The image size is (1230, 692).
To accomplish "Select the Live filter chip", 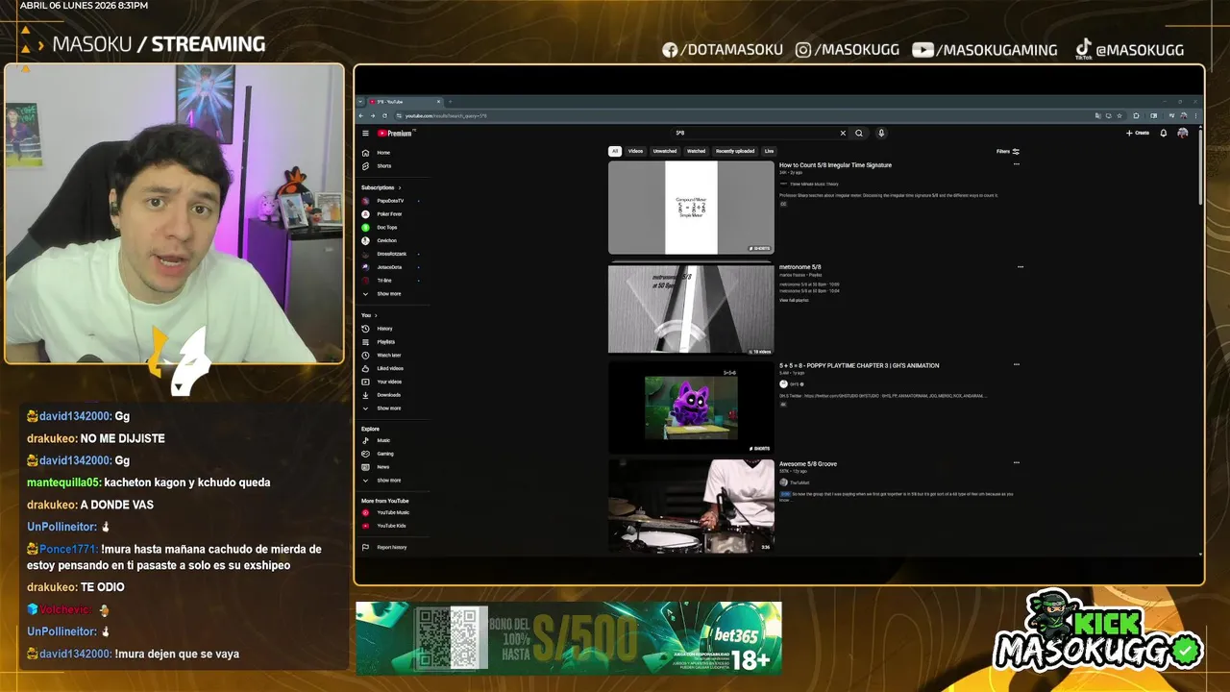I will (769, 151).
